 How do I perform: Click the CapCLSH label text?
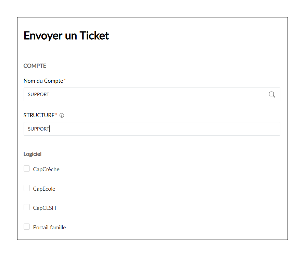point(45,208)
